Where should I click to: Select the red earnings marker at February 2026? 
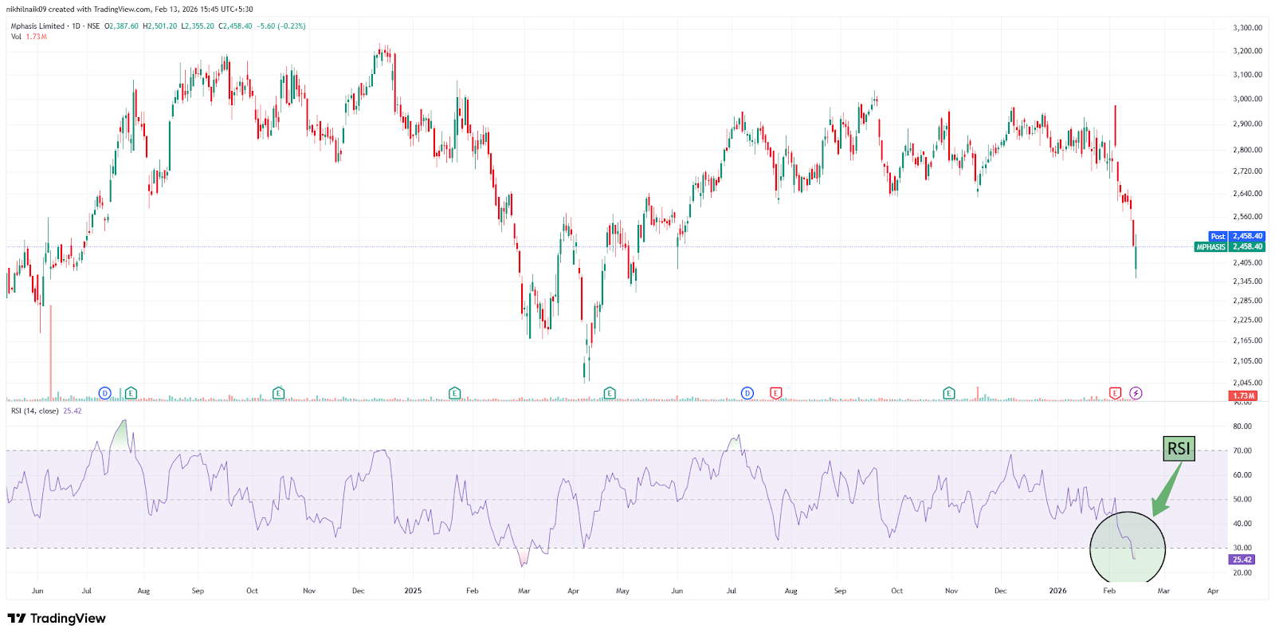click(x=1115, y=393)
